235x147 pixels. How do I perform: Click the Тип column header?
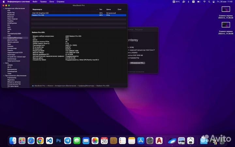click(101, 9)
